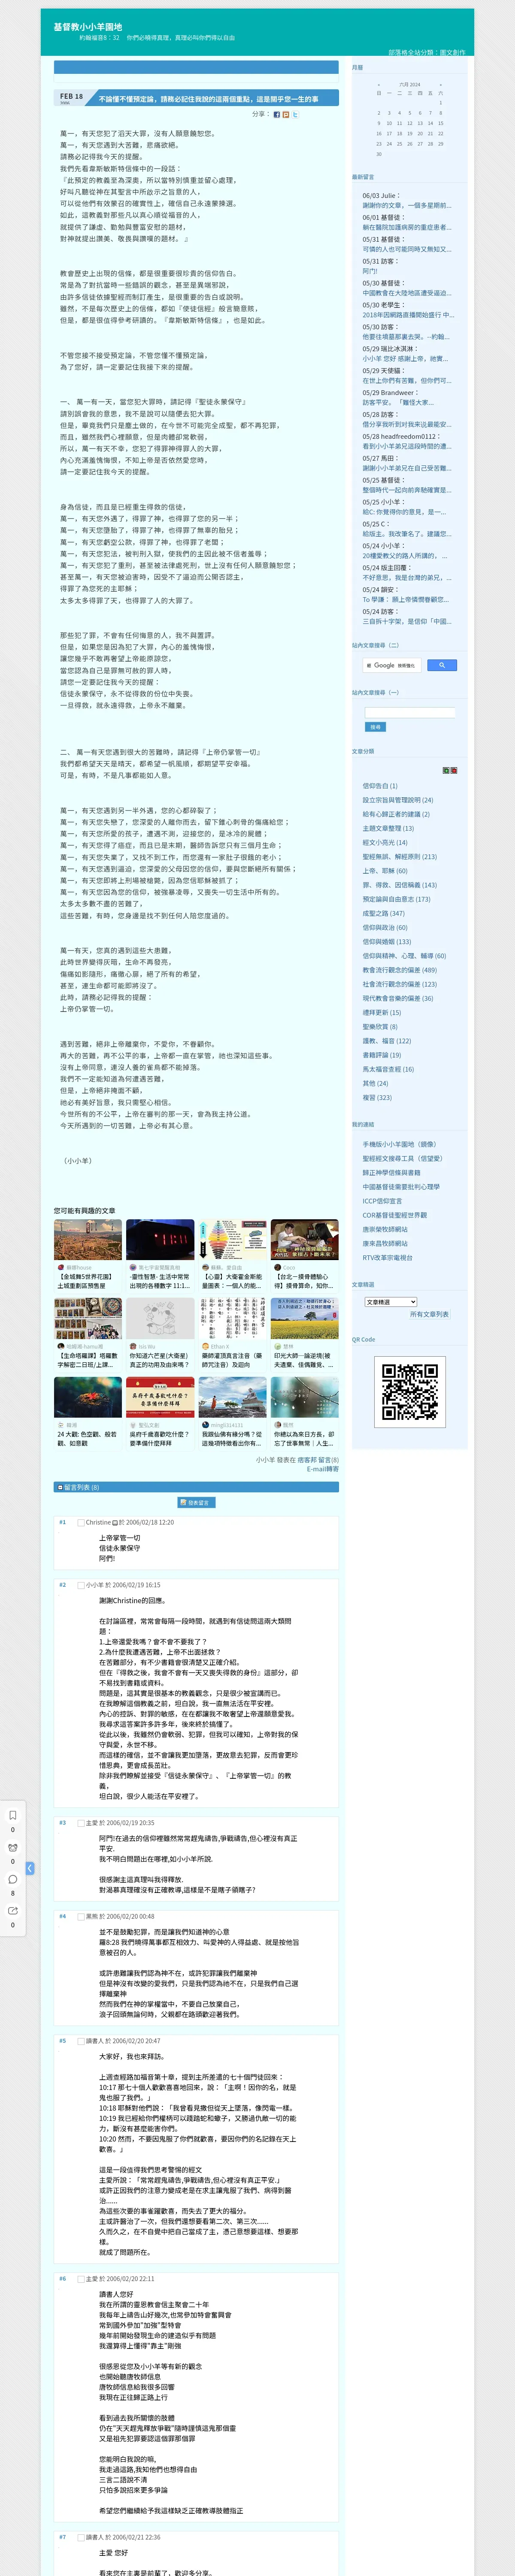
Task: Open category 聖經無誤、解經原則 (213)
Action: 399,856
